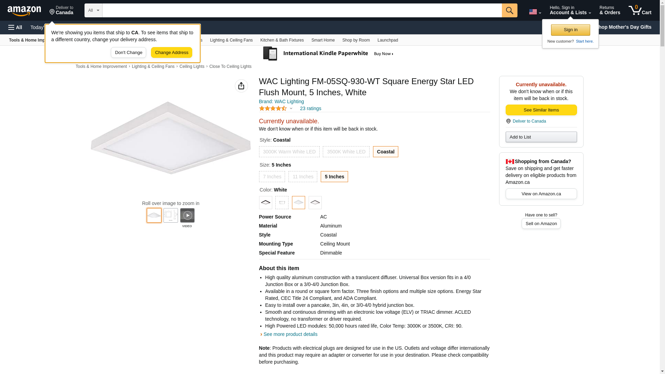Select the first black color swatch
This screenshot has height=374, width=665.
click(x=265, y=203)
